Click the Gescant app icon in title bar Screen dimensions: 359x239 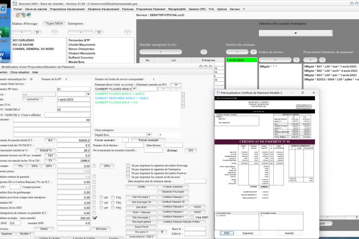tap(15, 3)
